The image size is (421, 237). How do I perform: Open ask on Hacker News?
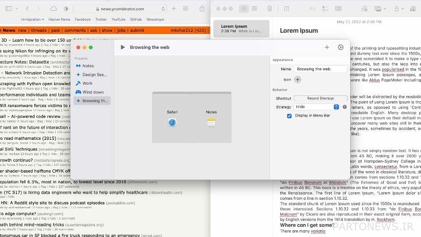[94, 30]
